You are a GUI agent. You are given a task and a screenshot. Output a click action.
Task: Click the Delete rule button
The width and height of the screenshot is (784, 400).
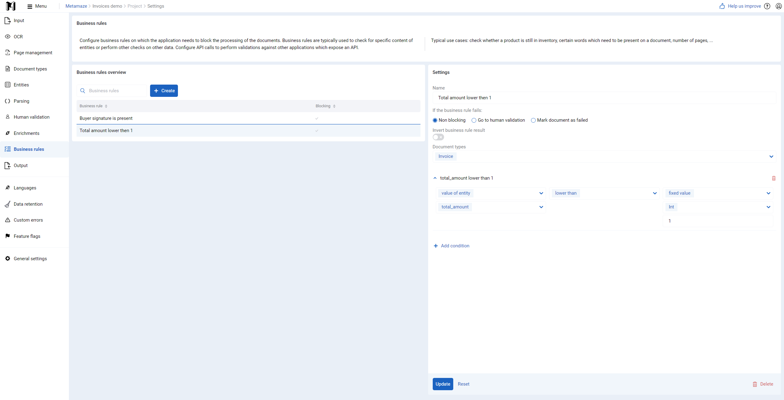click(x=763, y=384)
